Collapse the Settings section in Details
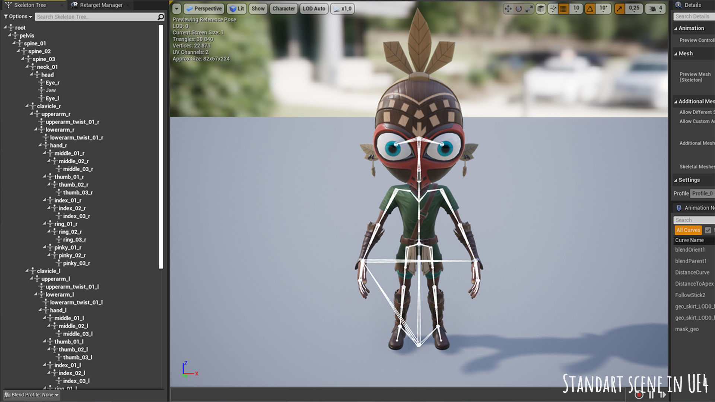Viewport: 715px width, 402px height. (676, 181)
